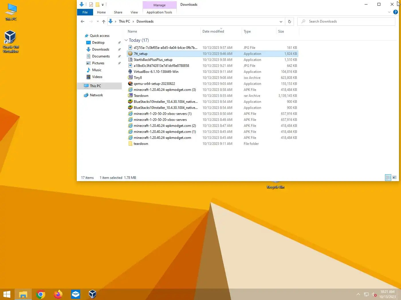Viewport: 401px width, 300px height.
Task: Select This PC in navigation pane
Action: [95, 86]
